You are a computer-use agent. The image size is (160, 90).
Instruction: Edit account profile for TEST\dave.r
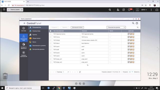point(128,43)
